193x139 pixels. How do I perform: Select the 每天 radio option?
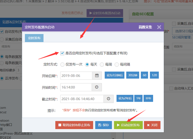tap(87, 64)
